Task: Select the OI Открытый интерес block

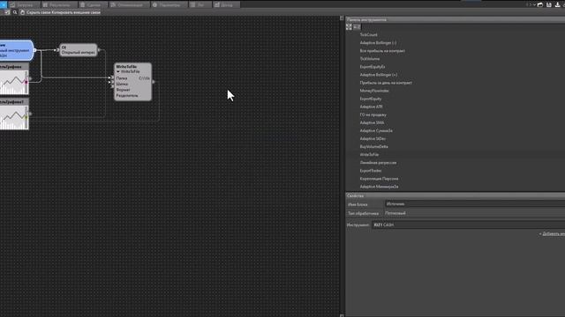Action: point(79,50)
